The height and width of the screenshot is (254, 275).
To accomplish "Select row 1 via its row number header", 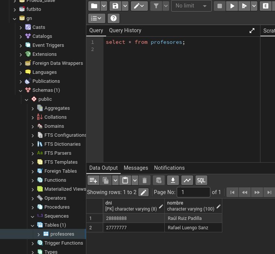I will [x=95, y=218].
